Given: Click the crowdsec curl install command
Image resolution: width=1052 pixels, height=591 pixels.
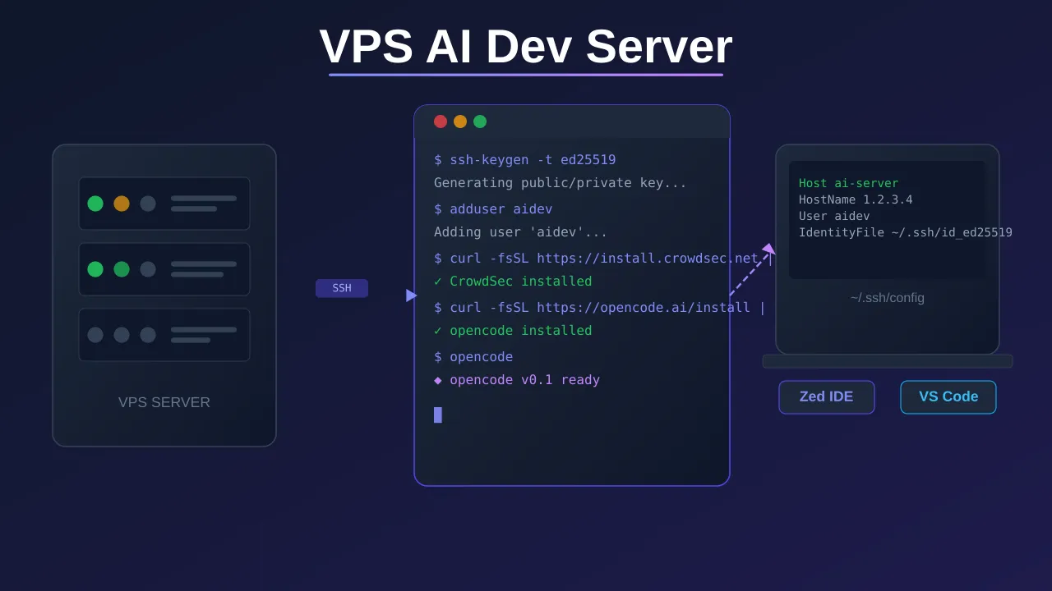Looking at the screenshot, I should [x=603, y=259].
